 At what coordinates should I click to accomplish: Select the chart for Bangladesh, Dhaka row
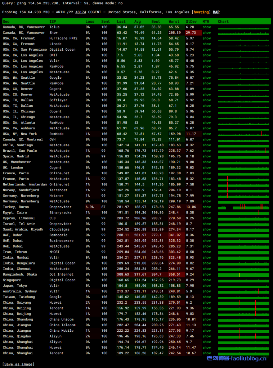click(243, 275)
